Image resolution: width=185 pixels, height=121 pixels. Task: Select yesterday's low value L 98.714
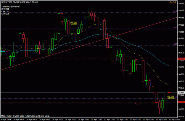point(5,12)
